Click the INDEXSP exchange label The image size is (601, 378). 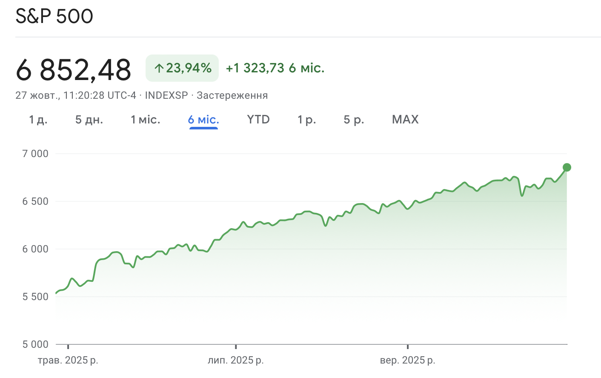point(166,95)
